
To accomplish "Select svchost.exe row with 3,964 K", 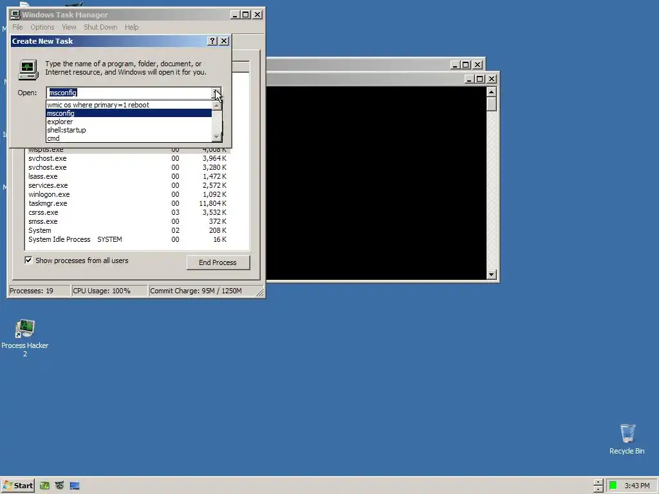I will [127, 158].
